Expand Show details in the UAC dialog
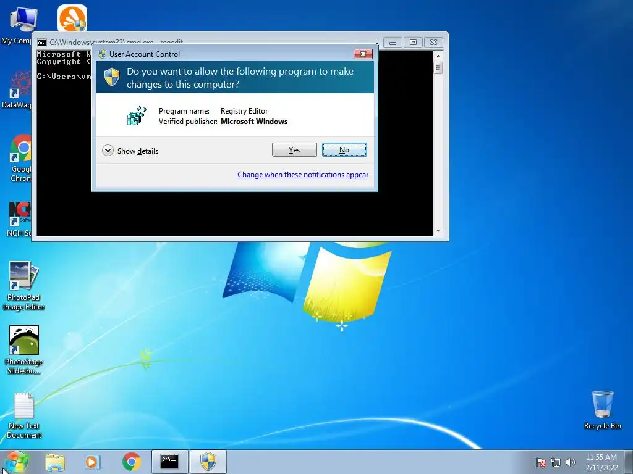Image resolution: width=633 pixels, height=474 pixels. point(130,151)
